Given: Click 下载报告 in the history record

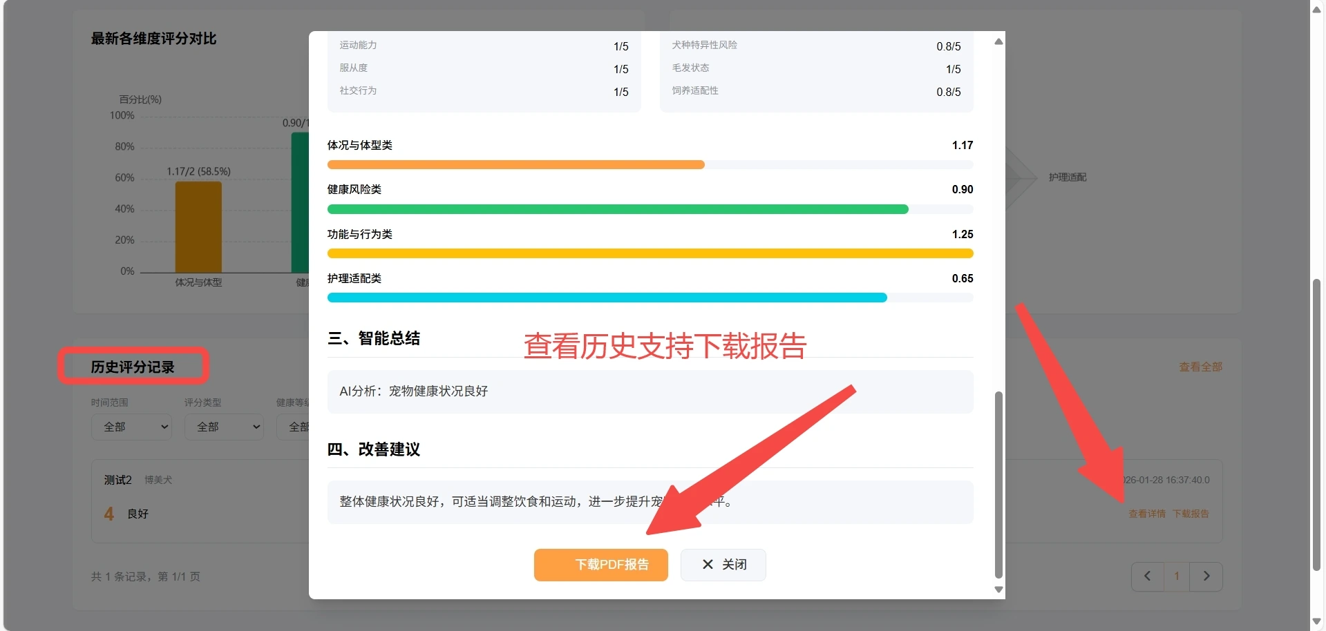Looking at the screenshot, I should [x=1191, y=514].
